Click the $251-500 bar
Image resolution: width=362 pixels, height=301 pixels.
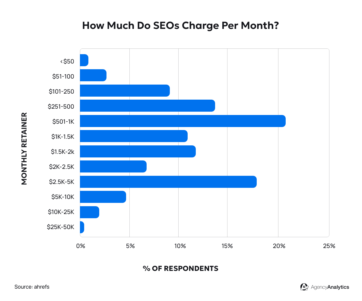pyautogui.click(x=147, y=106)
